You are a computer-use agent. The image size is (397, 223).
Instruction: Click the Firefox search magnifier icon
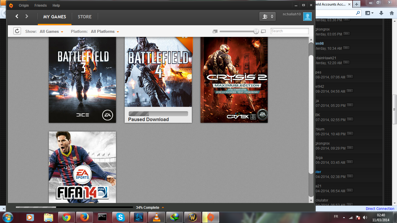[358, 13]
